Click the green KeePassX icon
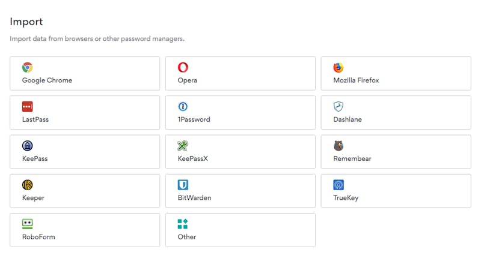The image size is (481, 270). (183, 146)
